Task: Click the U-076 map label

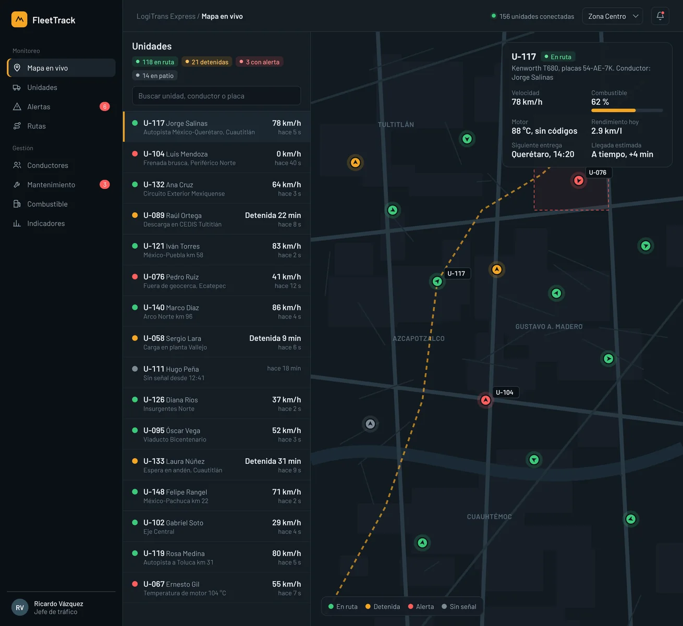Action: tap(597, 173)
